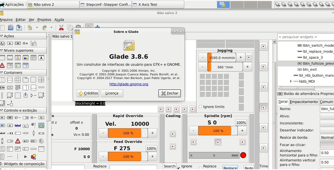Add a Color Selection Dialog widget
The image size is (334, 170).
pos(25,58)
